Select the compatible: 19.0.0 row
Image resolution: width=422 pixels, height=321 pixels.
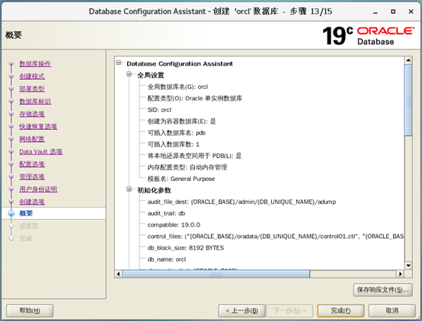pyautogui.click(x=174, y=225)
